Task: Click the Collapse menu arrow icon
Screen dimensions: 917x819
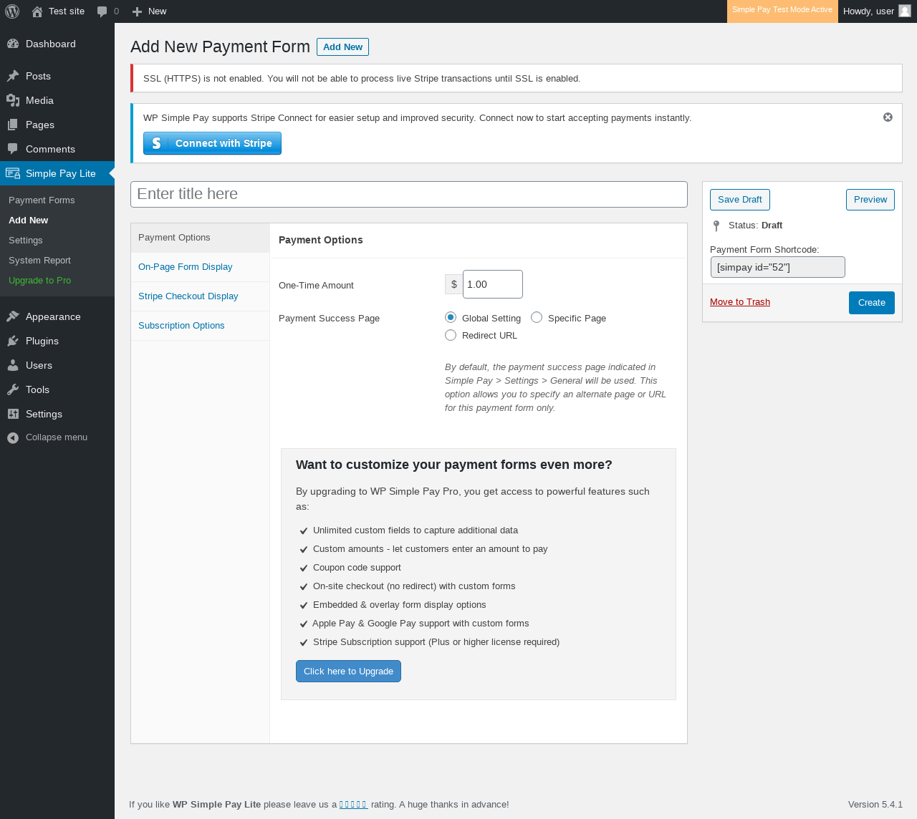Action: coord(13,437)
